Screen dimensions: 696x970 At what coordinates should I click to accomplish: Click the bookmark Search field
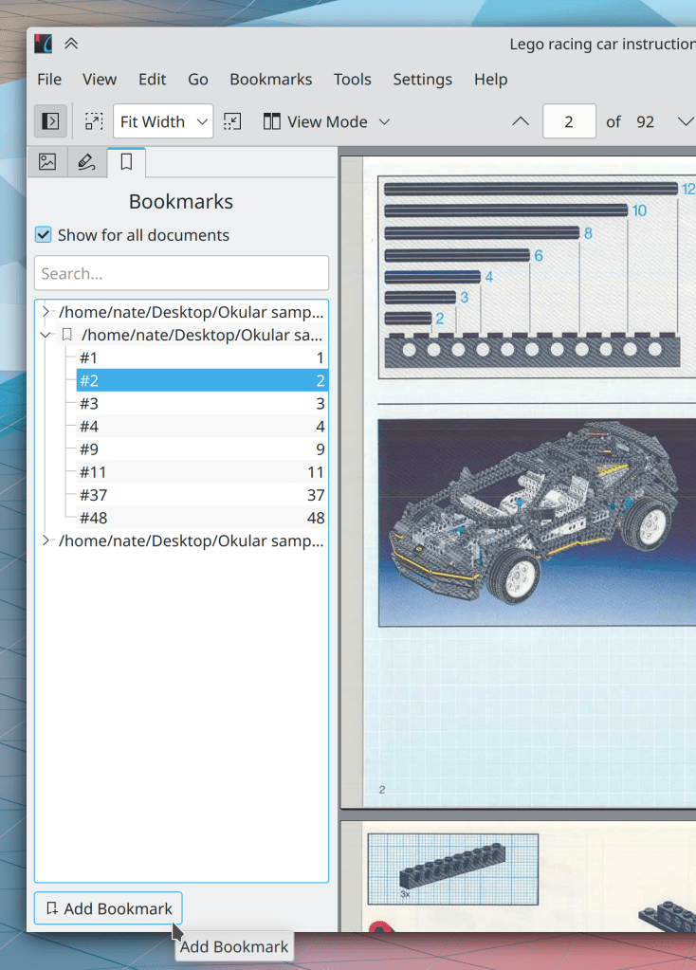(x=181, y=273)
